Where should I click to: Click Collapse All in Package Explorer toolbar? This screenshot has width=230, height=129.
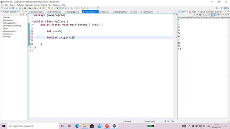(x=21, y=15)
